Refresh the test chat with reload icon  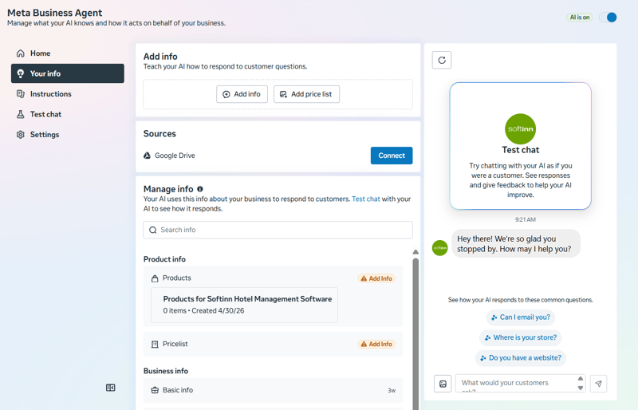[x=442, y=61]
